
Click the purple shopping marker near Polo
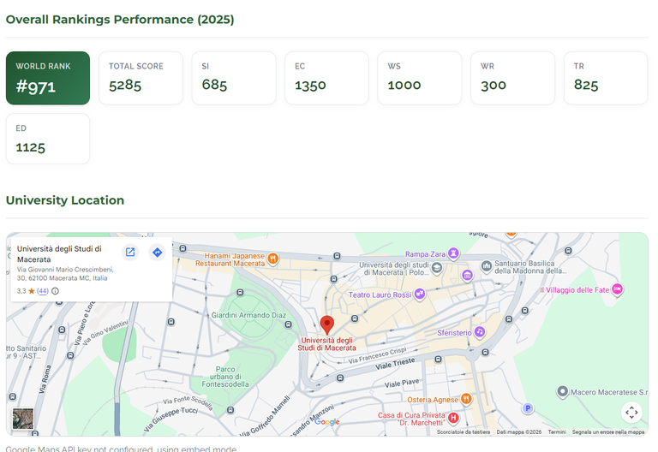(x=467, y=275)
